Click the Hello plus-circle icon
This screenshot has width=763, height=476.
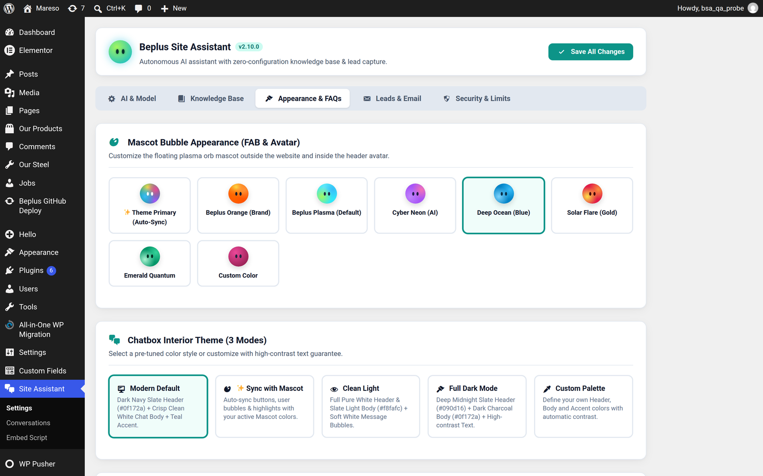[x=10, y=234]
